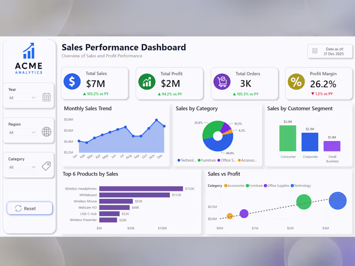Click the tag icon beside Category filter
The image size is (355, 266).
click(46, 166)
